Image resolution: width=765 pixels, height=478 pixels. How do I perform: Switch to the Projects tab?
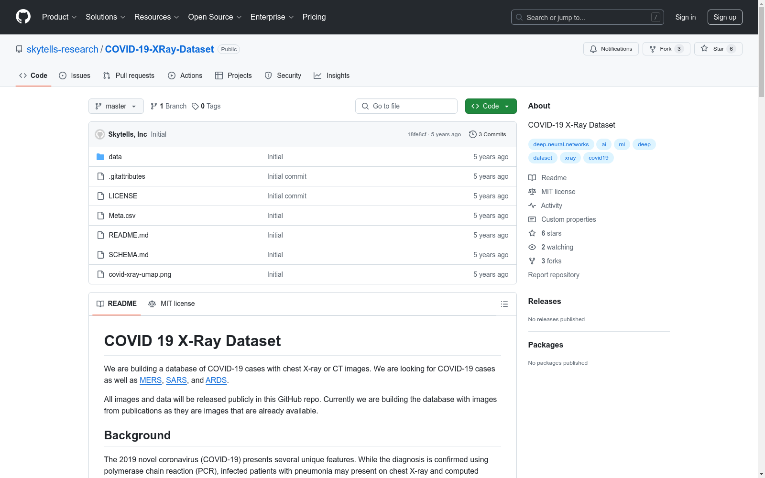tap(233, 76)
